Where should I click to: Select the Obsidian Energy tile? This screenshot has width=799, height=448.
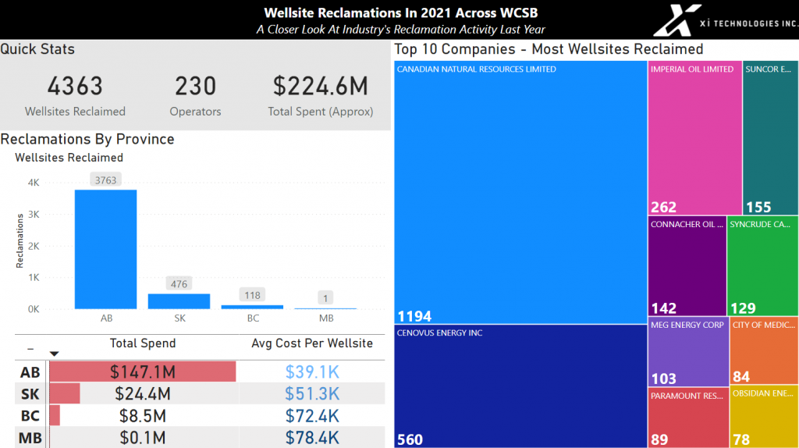(x=764, y=417)
